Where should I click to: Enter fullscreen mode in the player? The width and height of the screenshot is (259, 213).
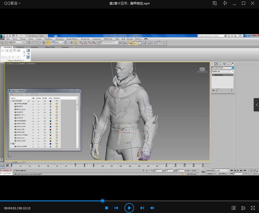[x=253, y=208]
